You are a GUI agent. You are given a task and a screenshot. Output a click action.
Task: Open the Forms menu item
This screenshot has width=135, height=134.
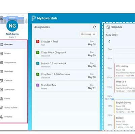(13, 99)
